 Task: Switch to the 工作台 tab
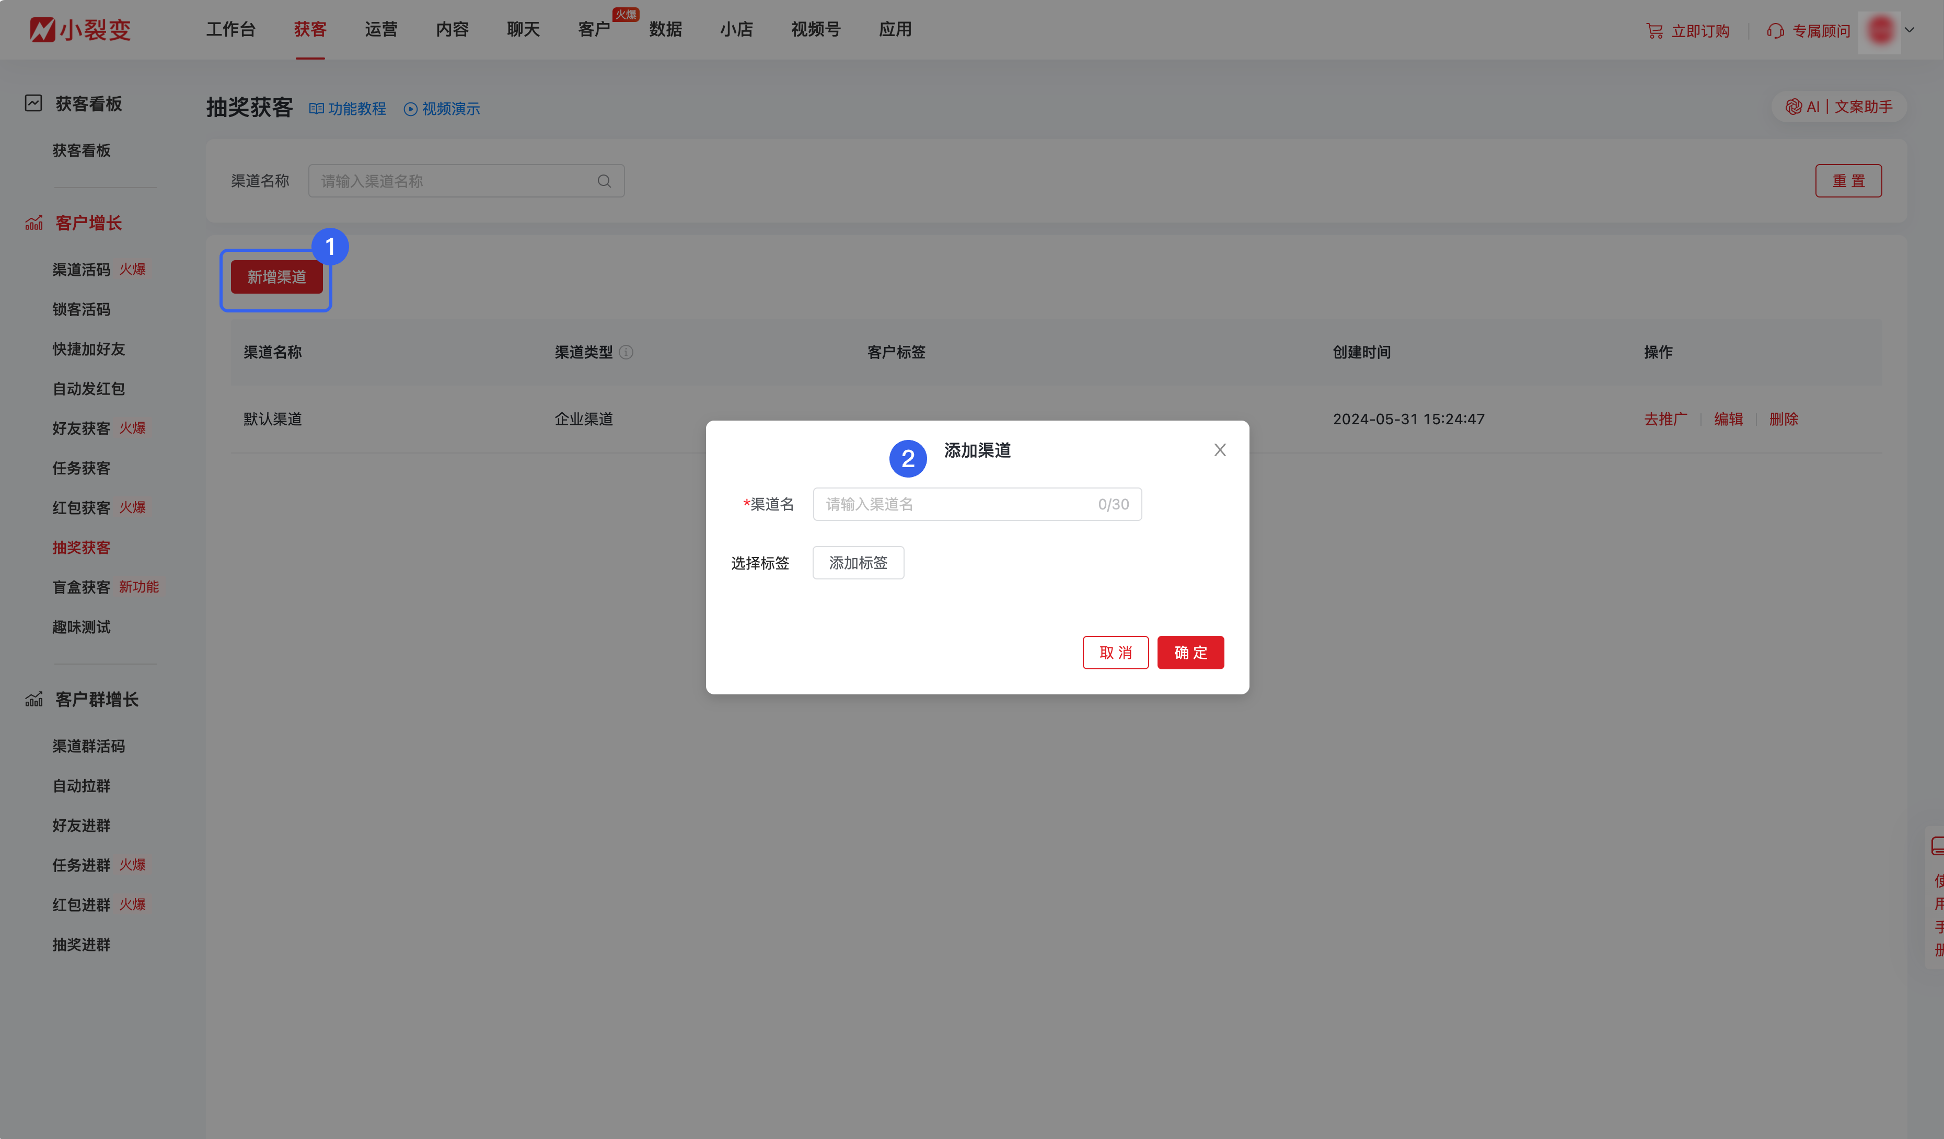pos(232,29)
